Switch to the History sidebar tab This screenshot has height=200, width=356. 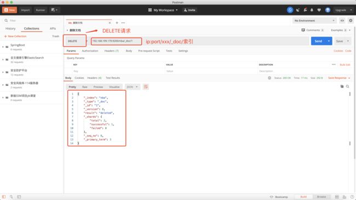[x=10, y=28]
